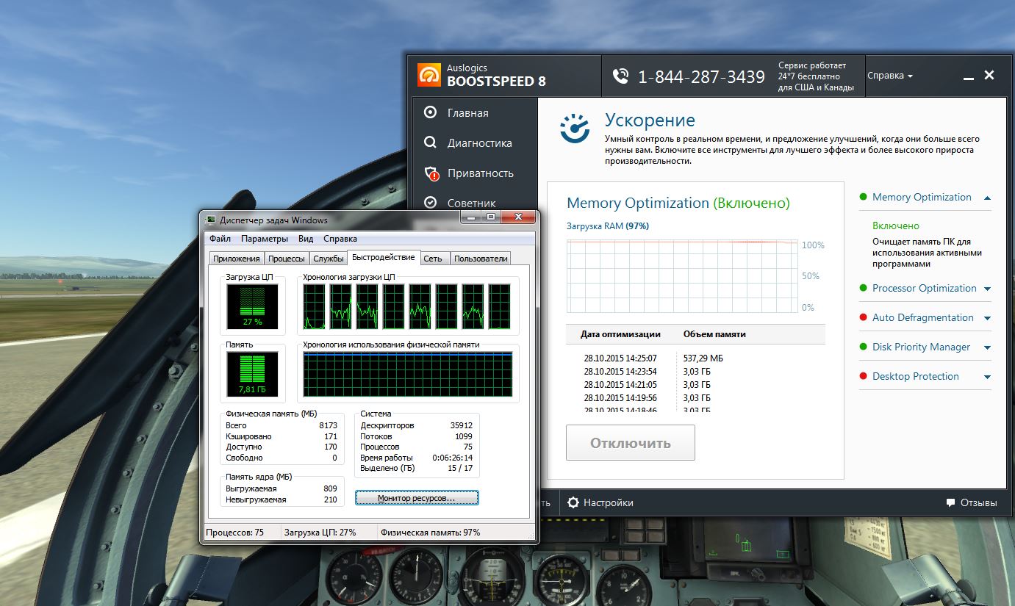Image resolution: width=1015 pixels, height=606 pixels.
Task: Click the Монитор ресурсов button
Action: tap(417, 498)
